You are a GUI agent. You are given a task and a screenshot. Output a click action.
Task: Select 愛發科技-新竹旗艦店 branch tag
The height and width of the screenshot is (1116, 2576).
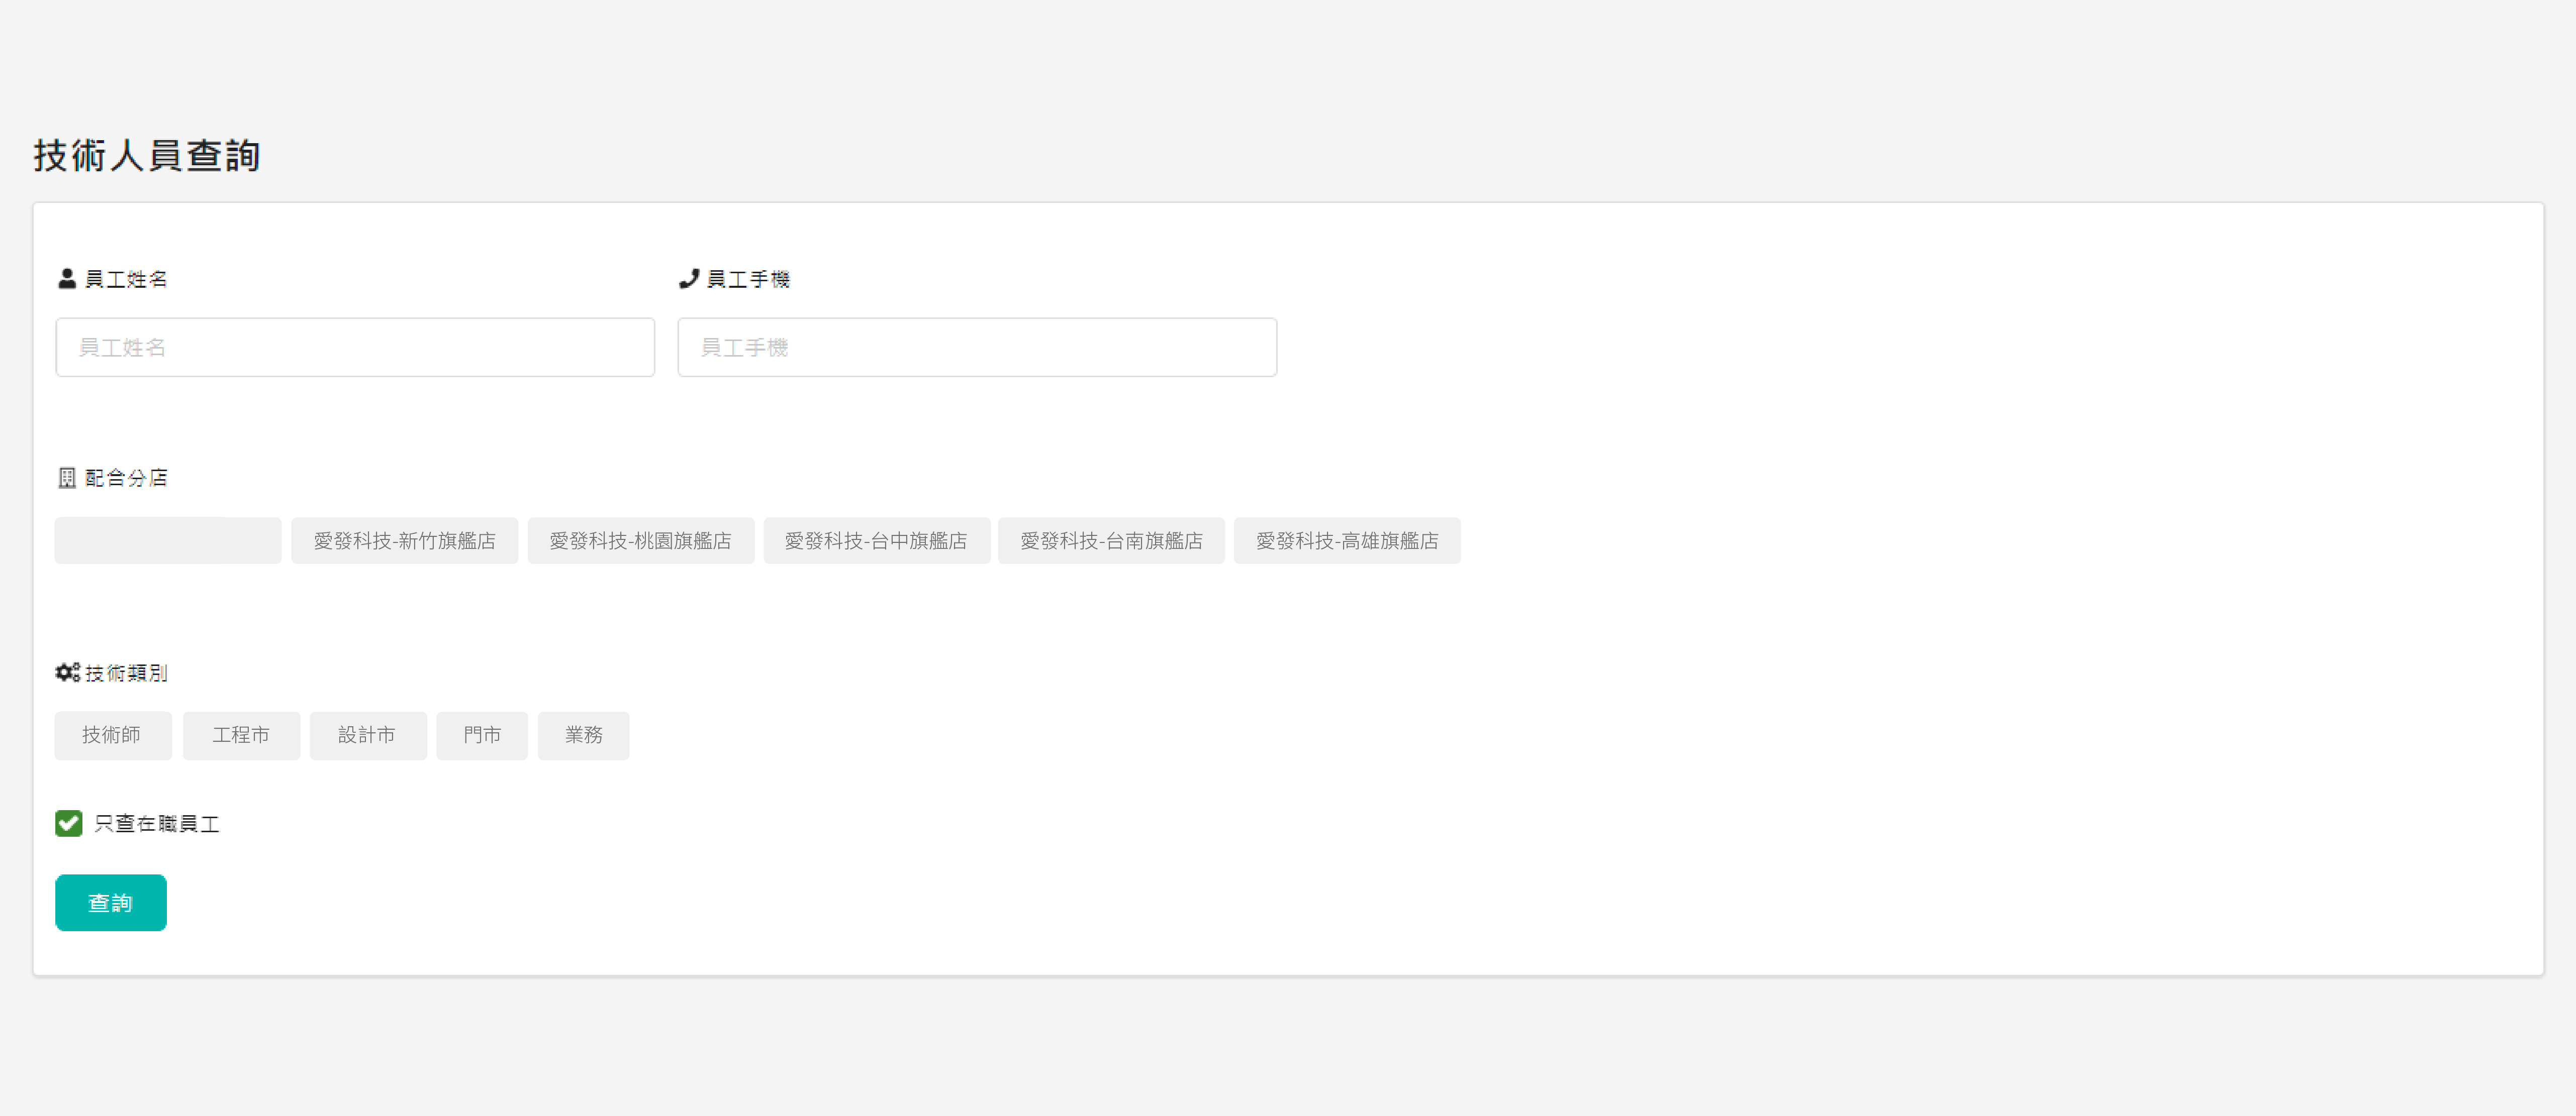[x=405, y=540]
